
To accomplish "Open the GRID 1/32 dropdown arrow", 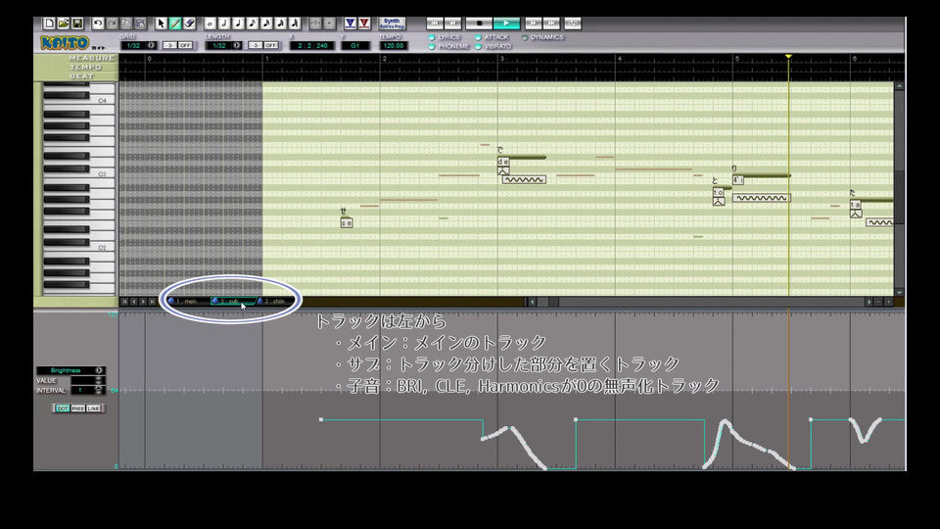I will click(151, 46).
